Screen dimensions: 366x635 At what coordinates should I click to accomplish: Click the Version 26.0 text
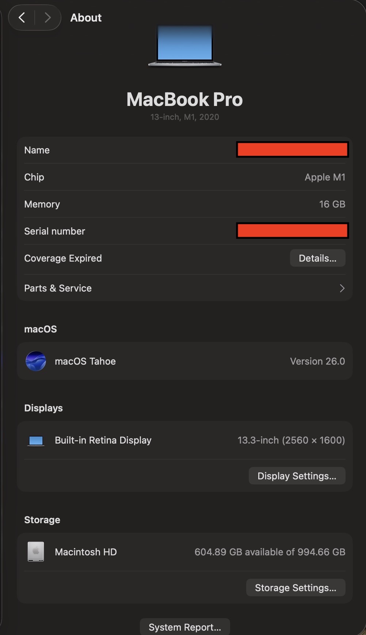(317, 361)
